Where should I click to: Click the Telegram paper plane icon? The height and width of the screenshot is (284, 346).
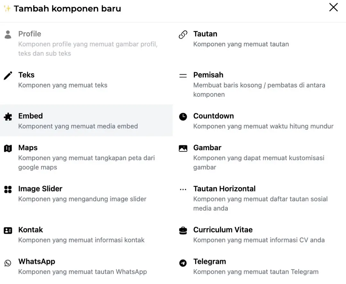pyautogui.click(x=183, y=263)
